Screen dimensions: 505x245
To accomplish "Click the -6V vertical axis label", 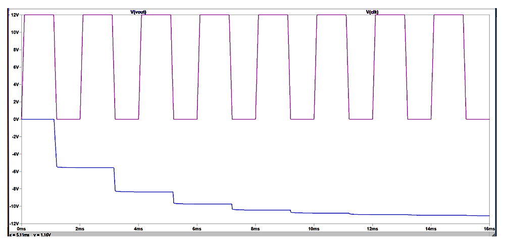I will pyautogui.click(x=16, y=171).
